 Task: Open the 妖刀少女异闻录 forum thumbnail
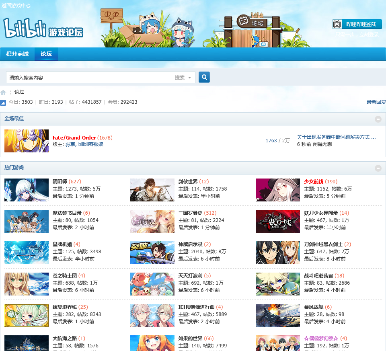[x=278, y=221]
